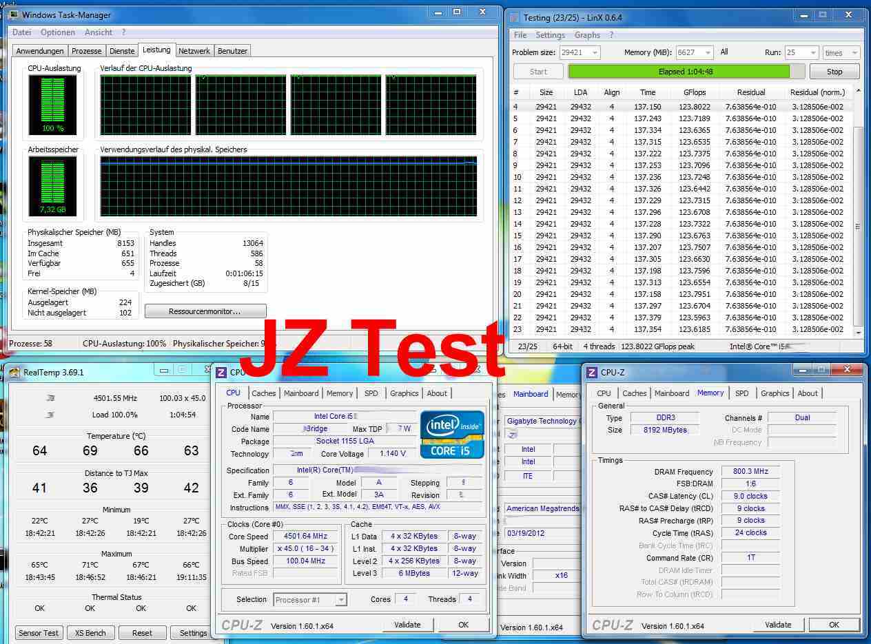Open Mainboard tab in CPU-Z Memory window
The width and height of the screenshot is (871, 644).
tap(672, 393)
